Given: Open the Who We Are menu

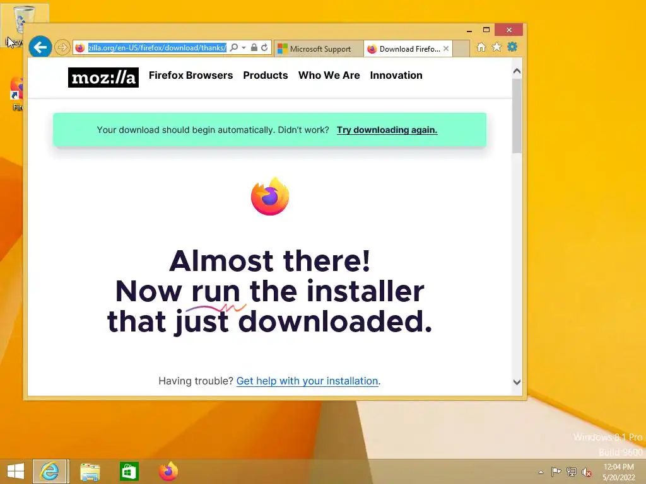Looking at the screenshot, I should (329, 76).
